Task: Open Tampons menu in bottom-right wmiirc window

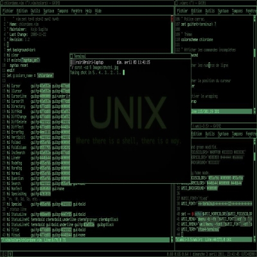Action: point(237,134)
